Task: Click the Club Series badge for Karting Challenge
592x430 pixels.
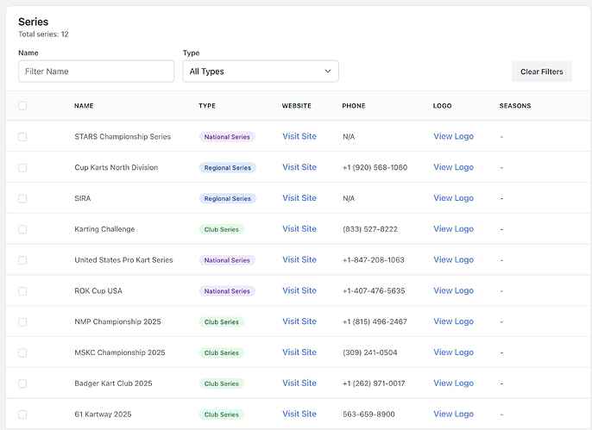Action: point(222,229)
